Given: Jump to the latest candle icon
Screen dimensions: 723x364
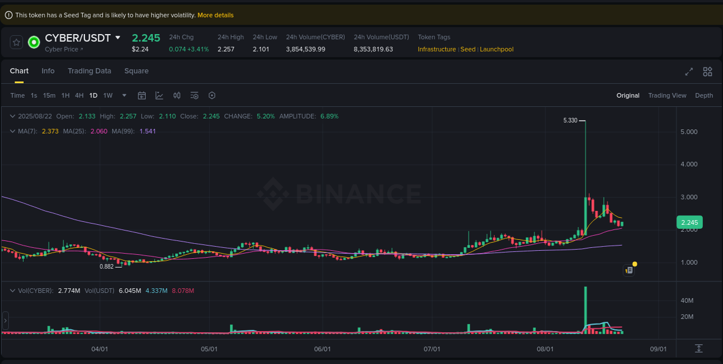Looking at the screenshot, I should 698,349.
